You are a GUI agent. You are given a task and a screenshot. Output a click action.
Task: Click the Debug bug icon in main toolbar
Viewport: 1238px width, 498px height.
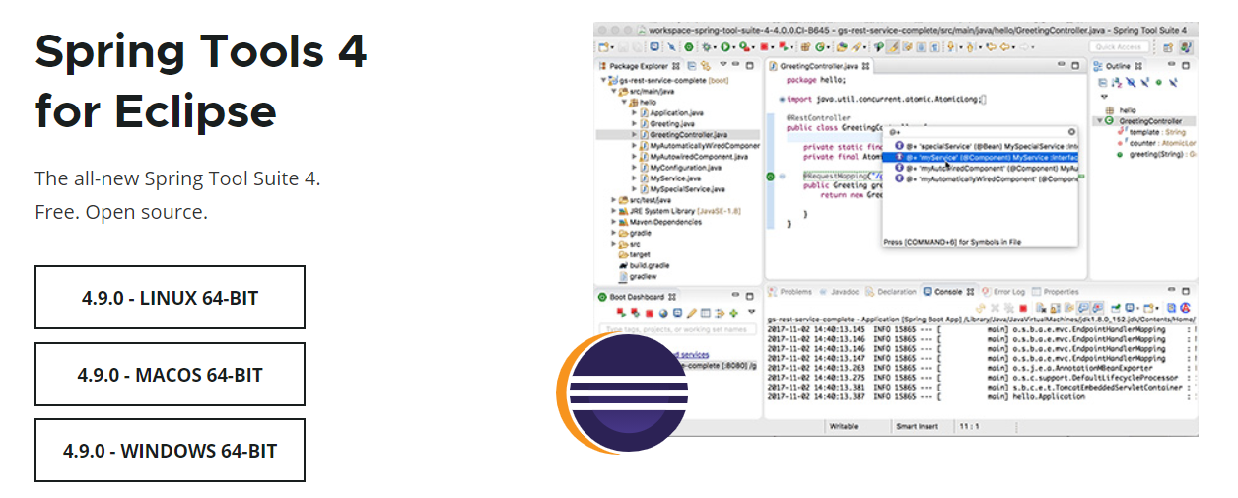[x=707, y=47]
